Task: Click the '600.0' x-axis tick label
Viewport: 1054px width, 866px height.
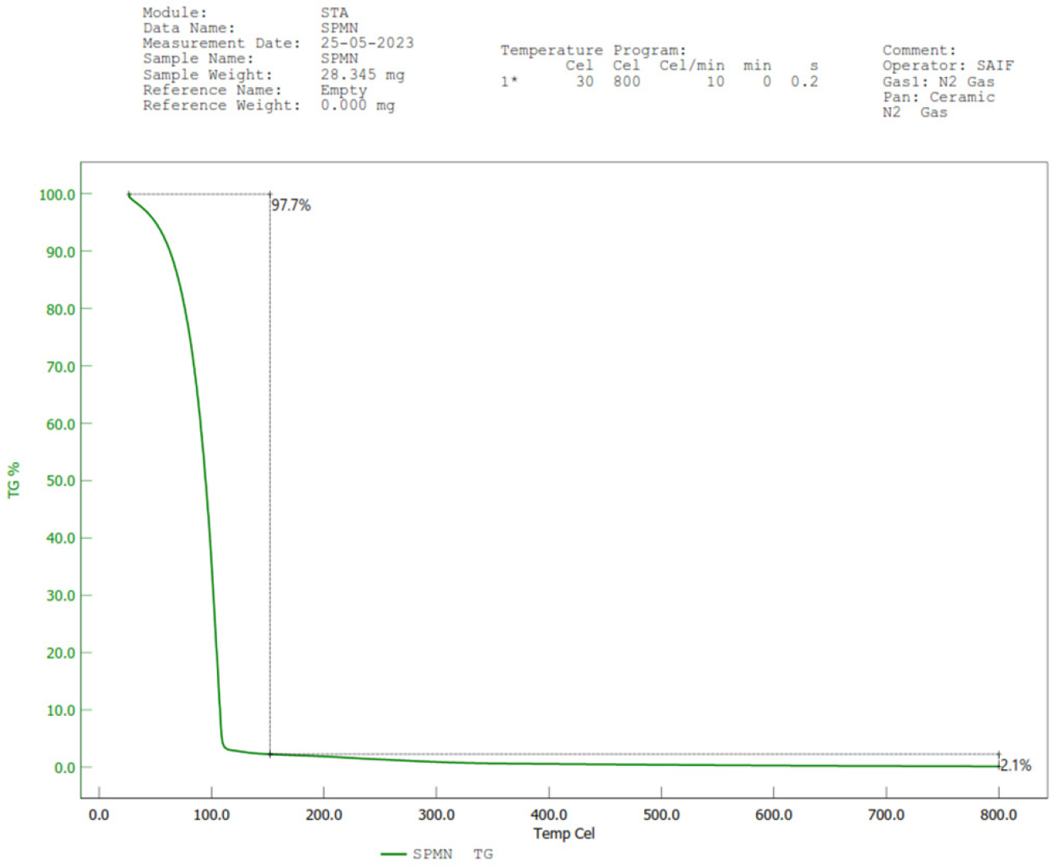Action: tap(774, 815)
